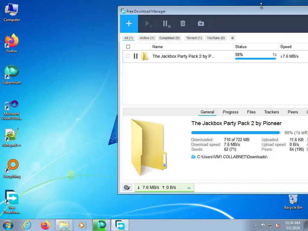Sort list by Speed column header
The height and width of the screenshot is (231, 308).
point(293,47)
